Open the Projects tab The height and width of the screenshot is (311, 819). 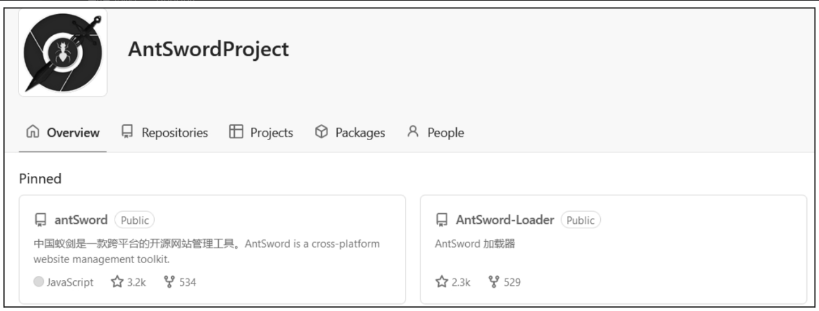261,133
